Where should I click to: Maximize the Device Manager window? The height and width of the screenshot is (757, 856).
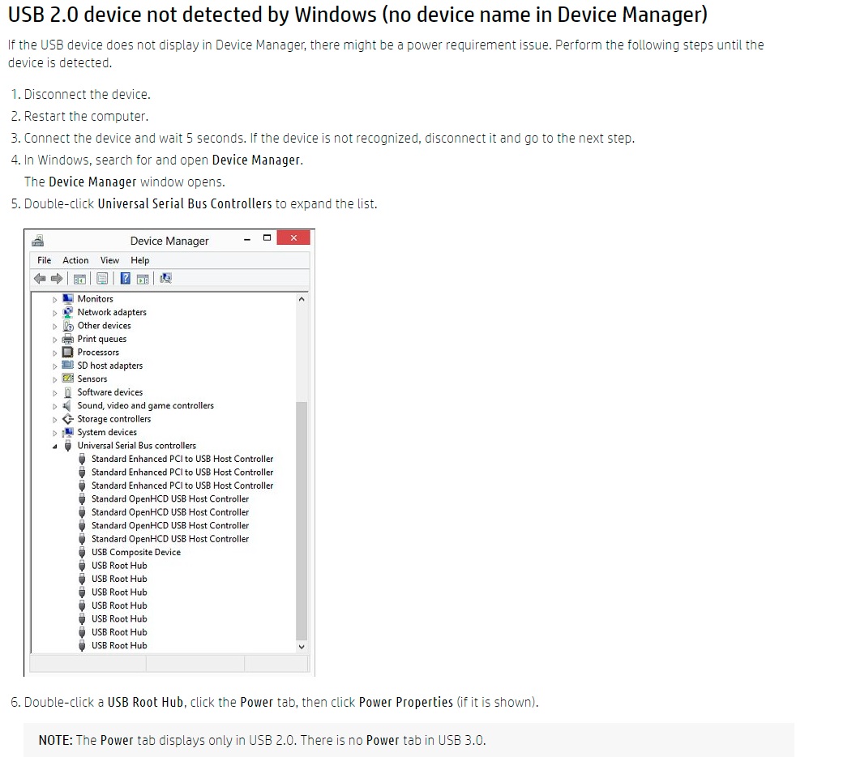[x=267, y=238]
